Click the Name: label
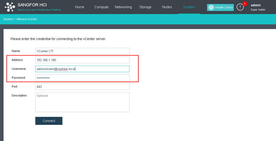Image resolution: width=276 pixels, height=141 pixels. click(16, 51)
